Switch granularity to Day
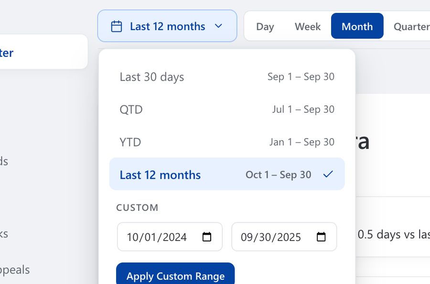The height and width of the screenshot is (284, 430). 265,26
